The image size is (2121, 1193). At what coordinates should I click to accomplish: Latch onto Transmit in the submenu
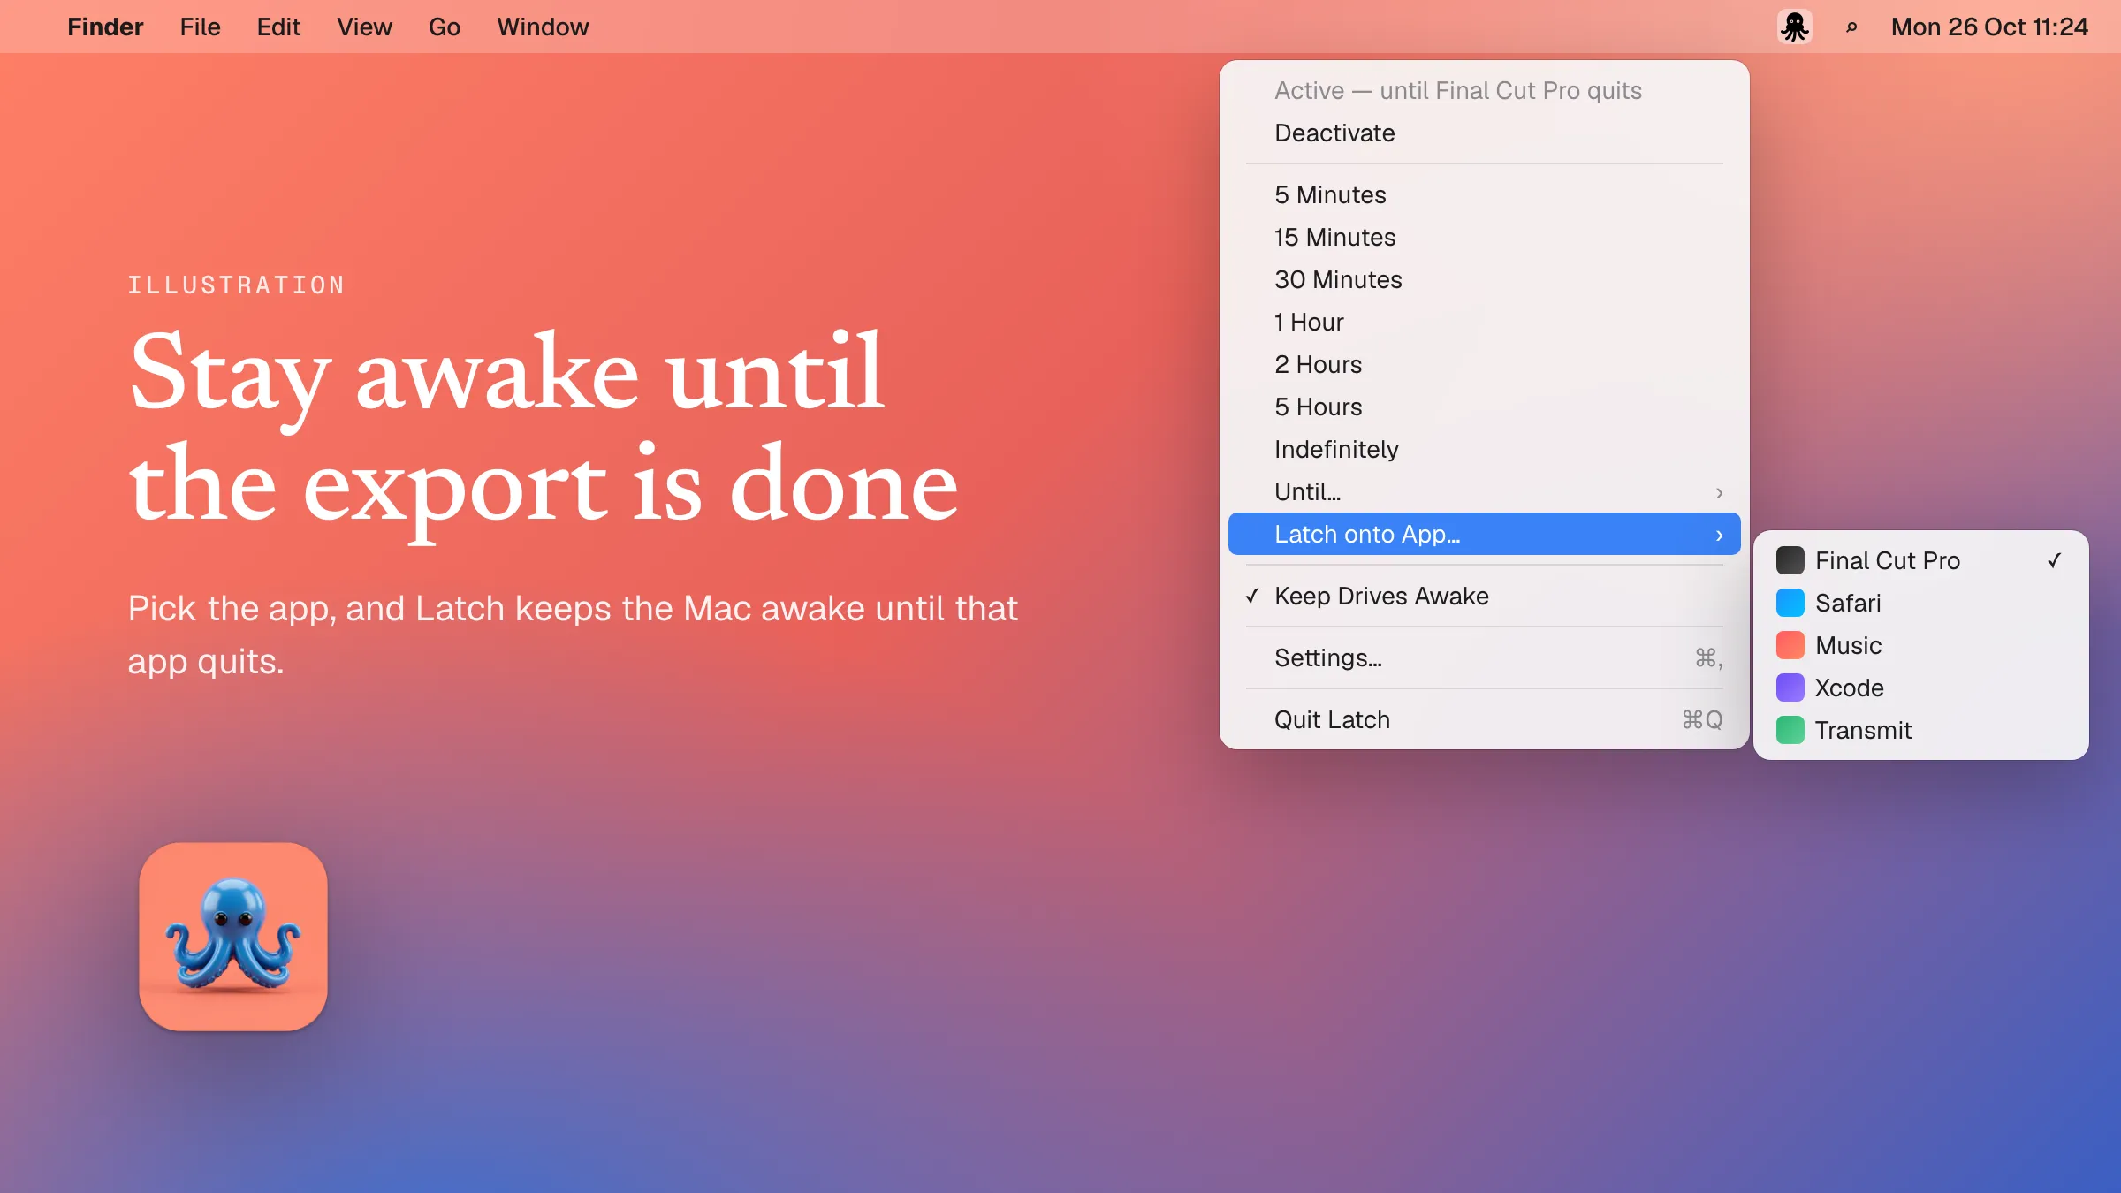tap(1921, 730)
